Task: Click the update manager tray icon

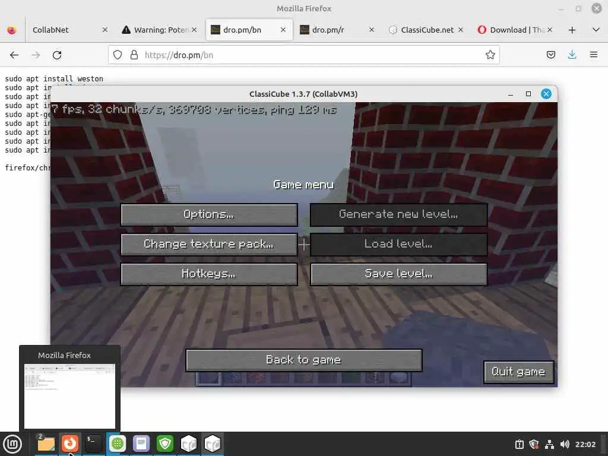Action: pyautogui.click(x=519, y=444)
